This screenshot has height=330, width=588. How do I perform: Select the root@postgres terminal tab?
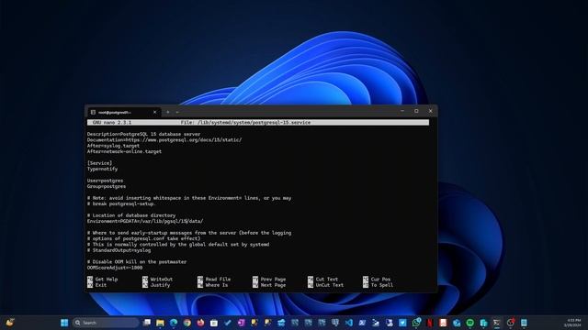point(124,112)
